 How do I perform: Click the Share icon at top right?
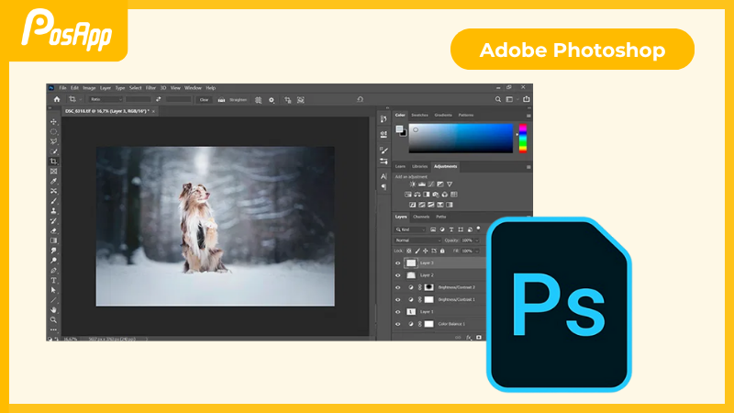[x=527, y=99]
